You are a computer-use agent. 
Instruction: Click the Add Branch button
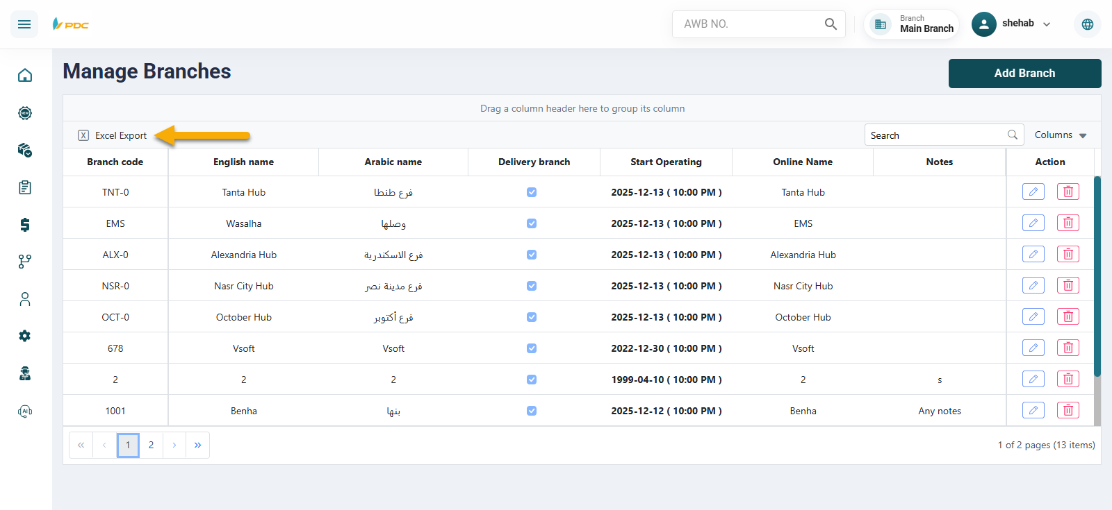tap(1024, 74)
